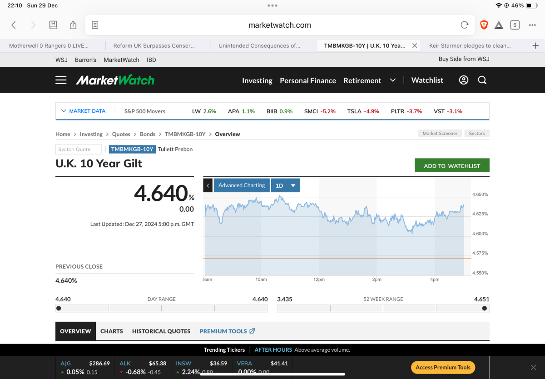The width and height of the screenshot is (545, 379).
Task: Click the Switch Quote input field
Action: pos(78,149)
